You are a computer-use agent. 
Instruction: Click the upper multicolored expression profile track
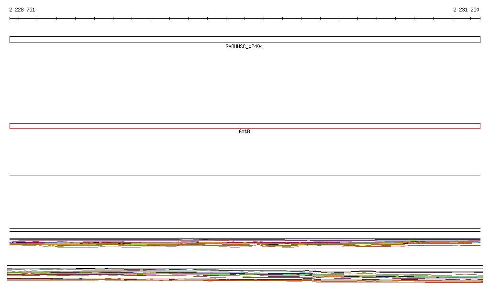tap(245, 243)
